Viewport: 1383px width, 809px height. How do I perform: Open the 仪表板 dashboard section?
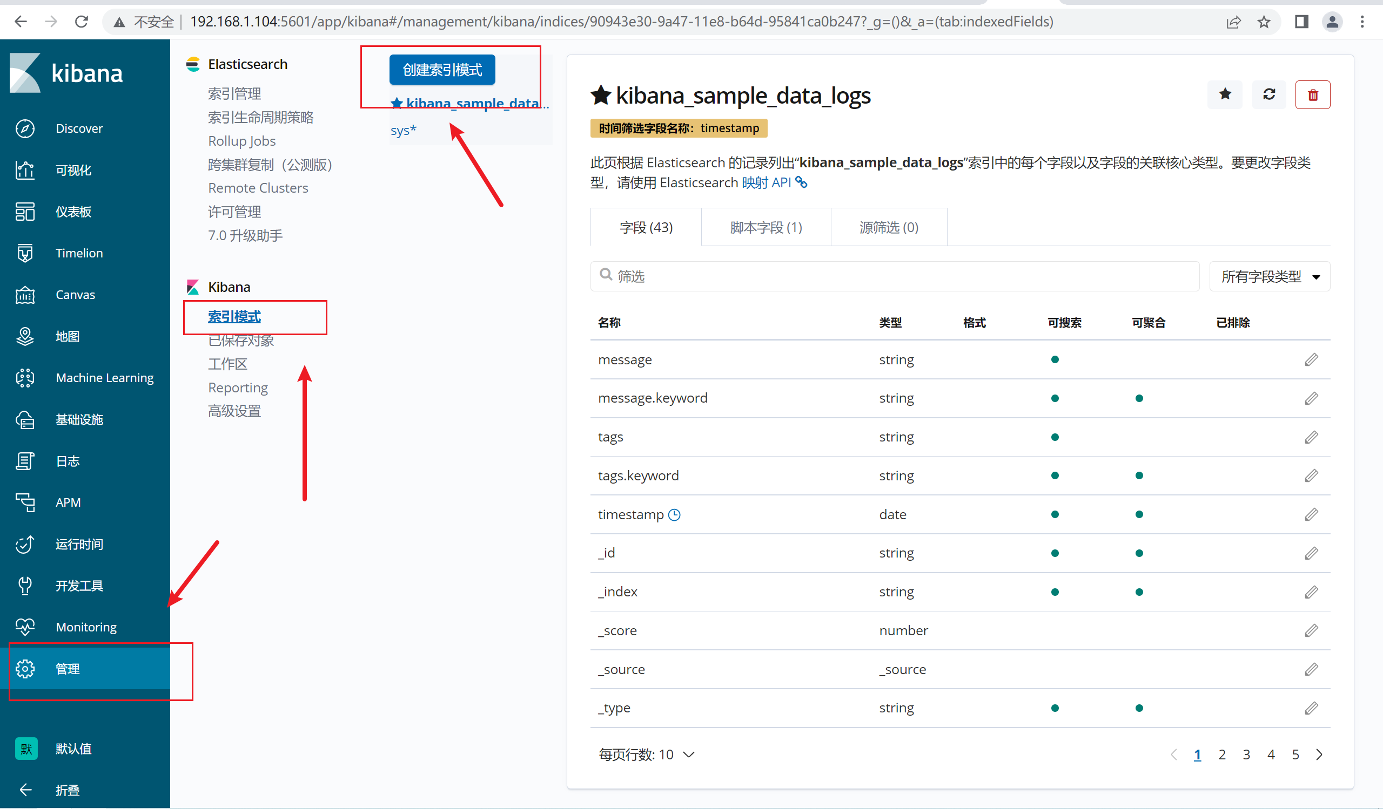(x=73, y=212)
